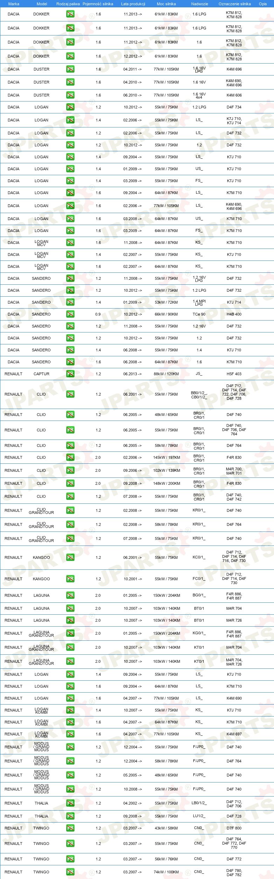Click fuel icon in Clio 102kW/139KM row
The width and height of the screenshot is (274, 879).
[x=70, y=470]
